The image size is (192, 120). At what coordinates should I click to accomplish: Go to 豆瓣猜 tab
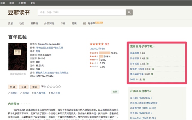[34, 23]
